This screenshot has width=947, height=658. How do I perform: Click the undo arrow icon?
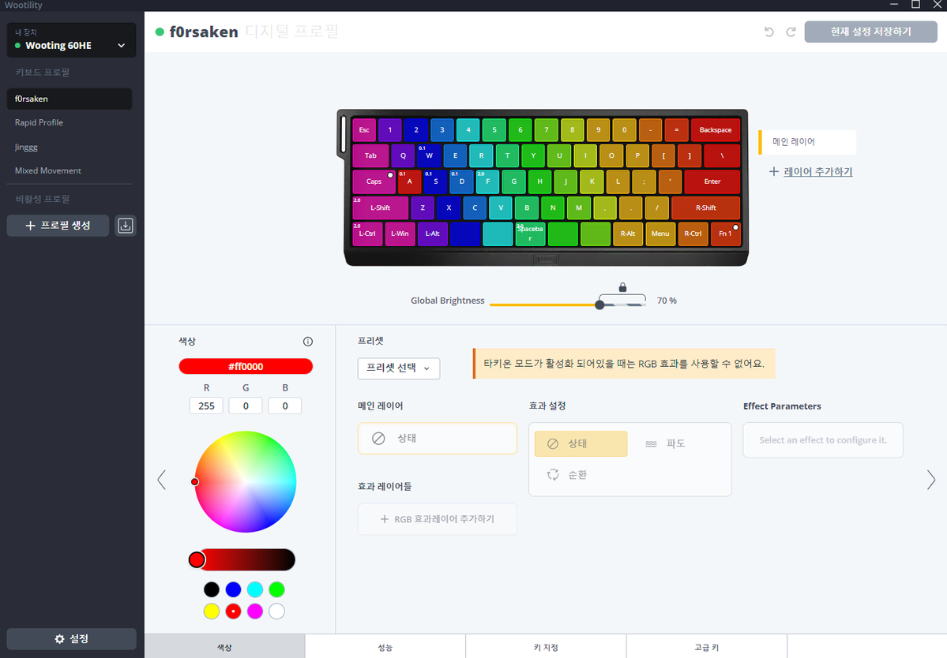768,32
